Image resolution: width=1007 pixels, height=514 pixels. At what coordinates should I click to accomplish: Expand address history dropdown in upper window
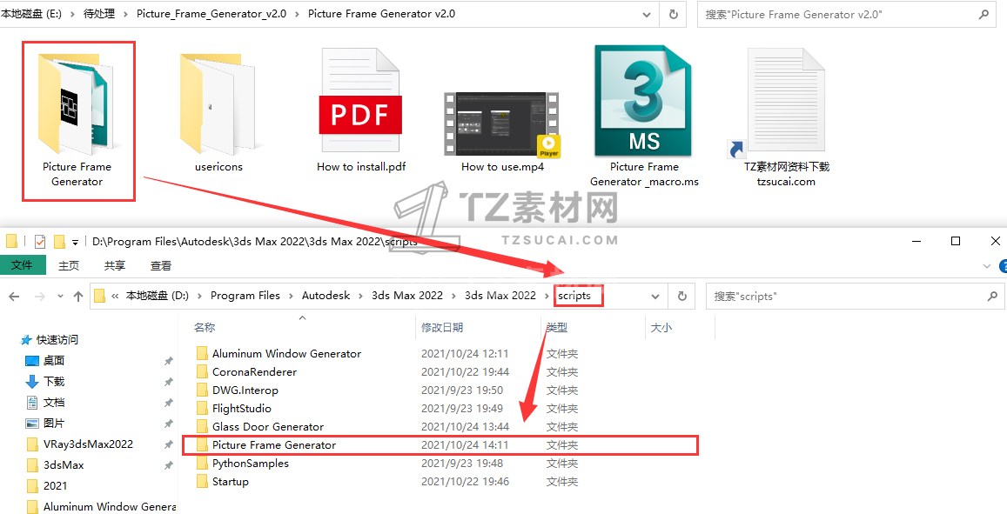(647, 13)
